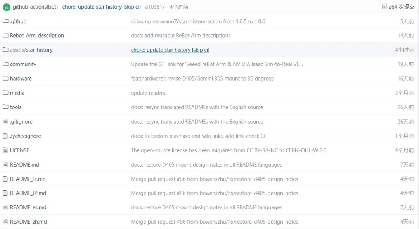Open LICENSE commit about CERN-OHL-W 2.0 migration
The image size is (419, 229).
click(229, 150)
